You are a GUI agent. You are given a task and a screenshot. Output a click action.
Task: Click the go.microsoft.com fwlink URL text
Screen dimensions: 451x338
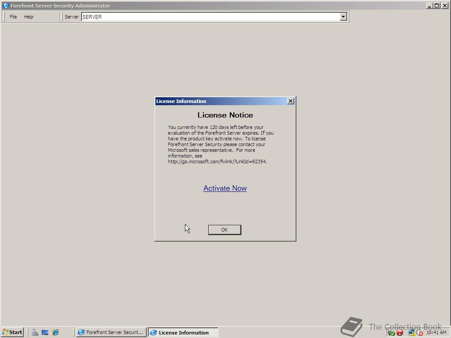coord(217,162)
